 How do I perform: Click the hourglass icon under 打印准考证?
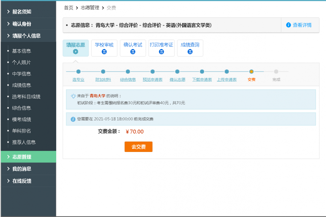(x=161, y=52)
